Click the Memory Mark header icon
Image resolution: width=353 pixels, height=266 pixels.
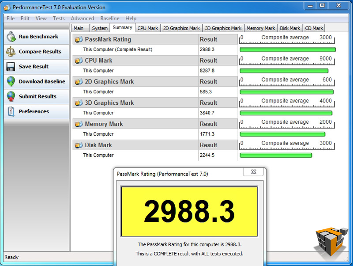79,124
